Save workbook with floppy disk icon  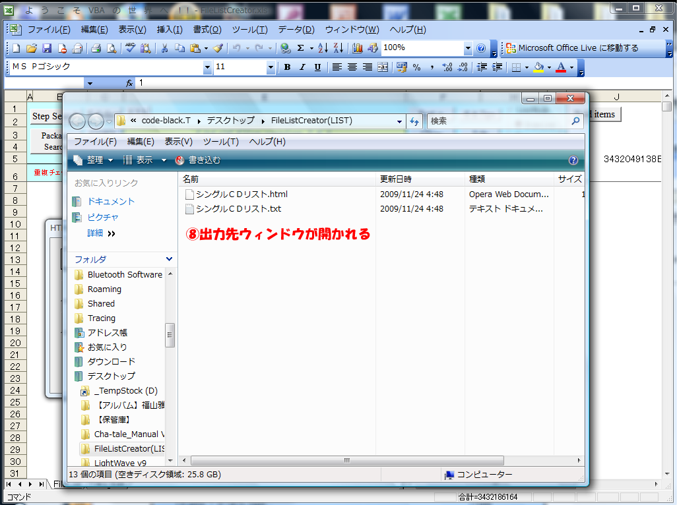47,48
